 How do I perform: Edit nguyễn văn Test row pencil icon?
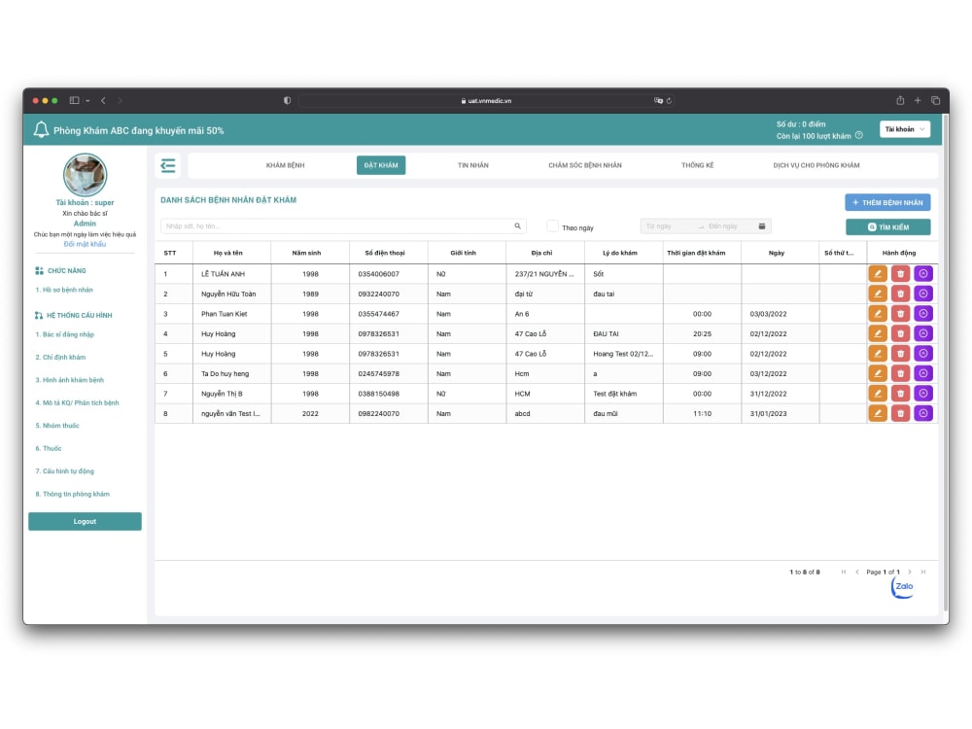pyautogui.click(x=877, y=413)
